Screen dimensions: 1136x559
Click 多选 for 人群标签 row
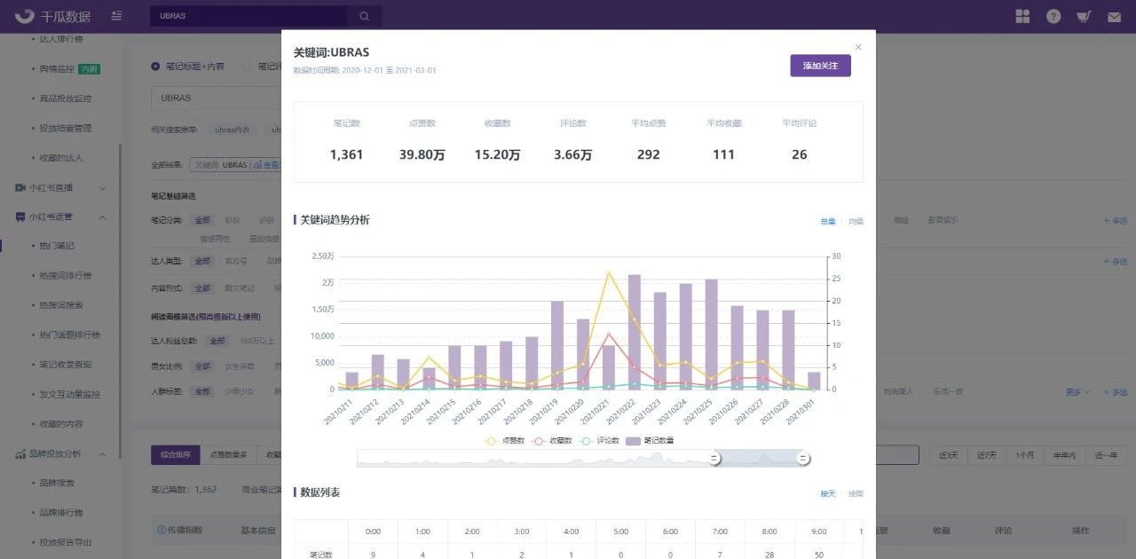coord(1115,391)
